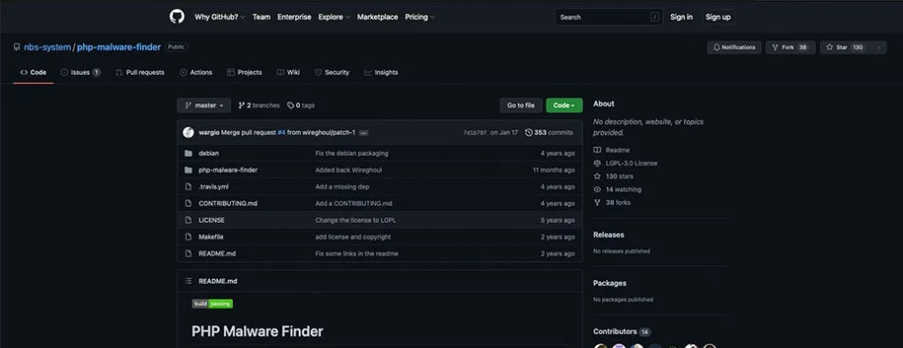Click the .travis.yml file icon

188,187
